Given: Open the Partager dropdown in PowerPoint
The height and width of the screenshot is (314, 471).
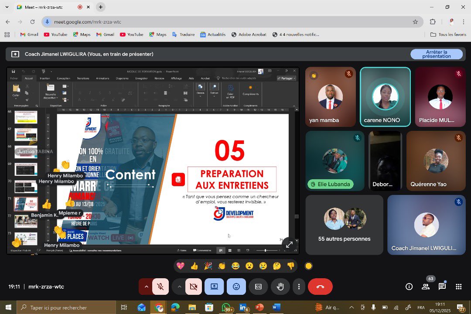Looking at the screenshot, I should (x=287, y=78).
